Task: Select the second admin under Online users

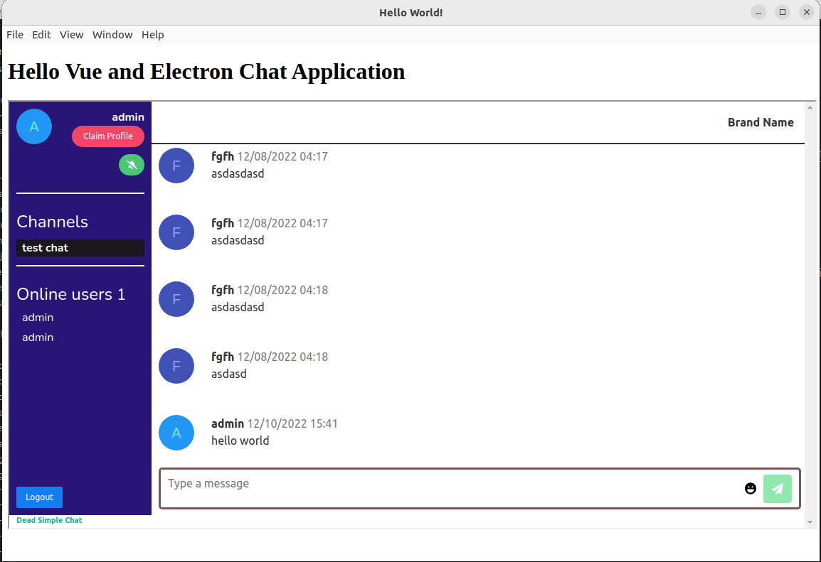Action: (x=38, y=337)
